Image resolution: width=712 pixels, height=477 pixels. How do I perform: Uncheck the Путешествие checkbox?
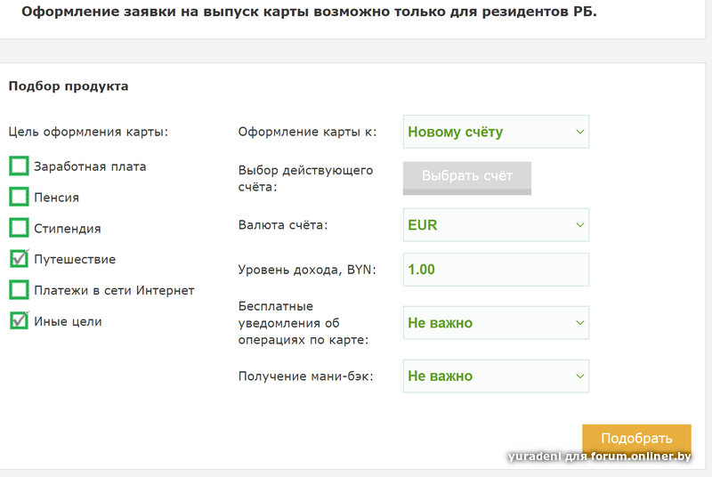[19, 259]
